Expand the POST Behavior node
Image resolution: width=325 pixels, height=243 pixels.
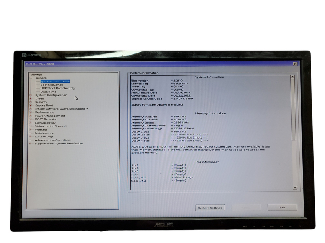pyautogui.click(x=30, y=119)
